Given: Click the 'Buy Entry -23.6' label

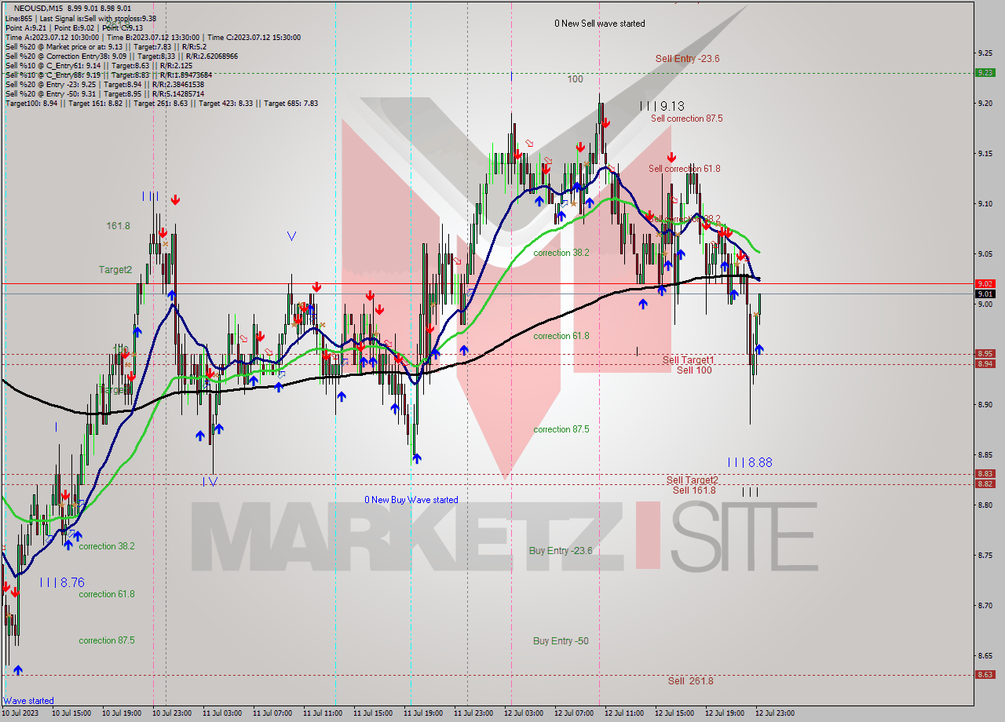Looking at the screenshot, I should point(561,551).
